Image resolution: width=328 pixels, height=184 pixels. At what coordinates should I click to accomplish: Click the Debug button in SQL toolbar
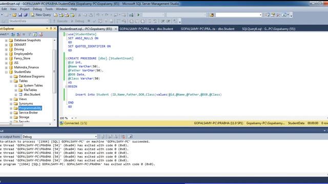tap(77, 21)
